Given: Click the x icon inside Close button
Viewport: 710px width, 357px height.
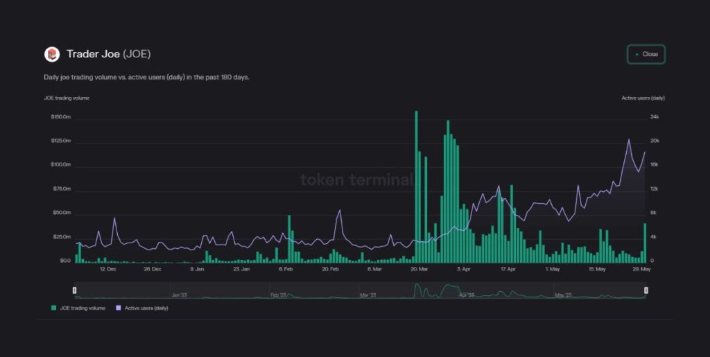Looking at the screenshot, I should [x=637, y=54].
